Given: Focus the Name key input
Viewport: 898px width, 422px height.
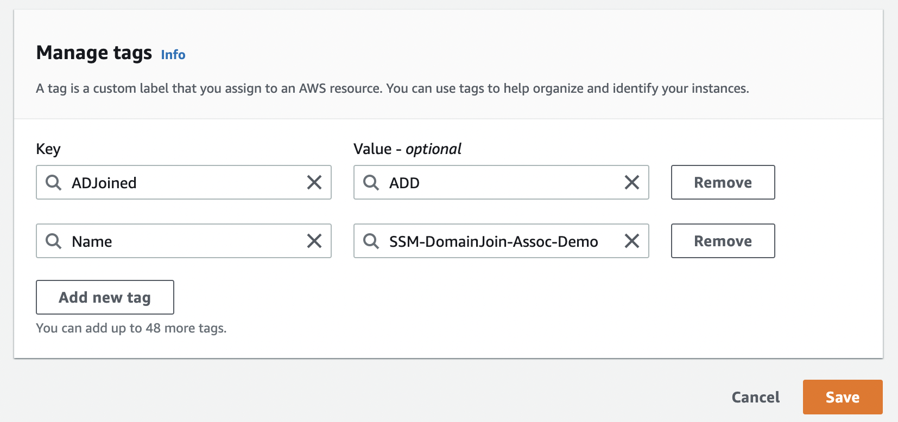Looking at the screenshot, I should [185, 241].
